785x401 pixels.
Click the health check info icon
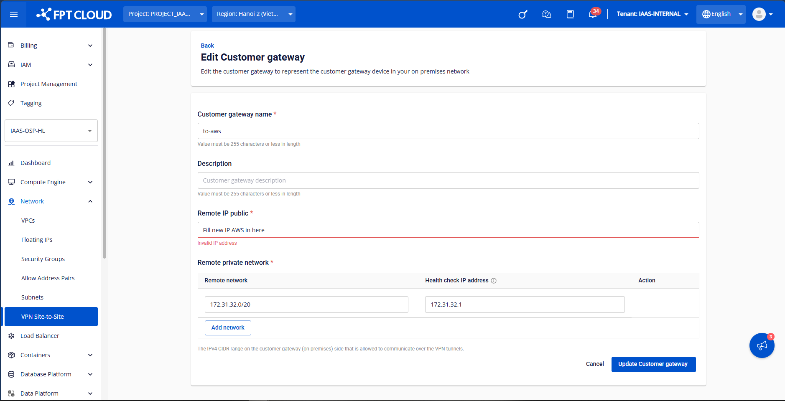pos(494,281)
